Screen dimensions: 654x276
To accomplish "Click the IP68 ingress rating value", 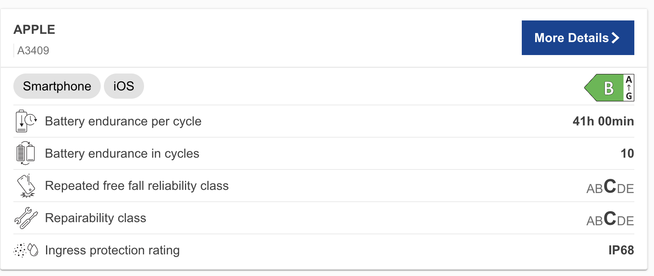I will [621, 250].
